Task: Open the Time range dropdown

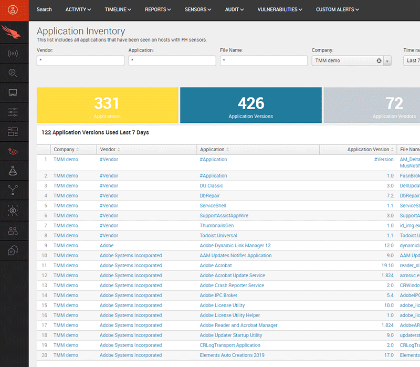Action: click(x=412, y=61)
